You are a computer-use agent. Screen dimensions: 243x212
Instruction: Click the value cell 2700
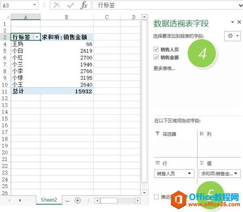[67, 58]
